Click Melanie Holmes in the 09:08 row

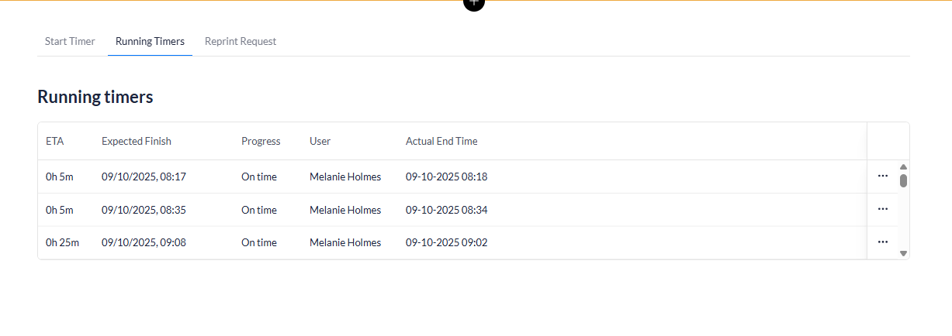[345, 242]
